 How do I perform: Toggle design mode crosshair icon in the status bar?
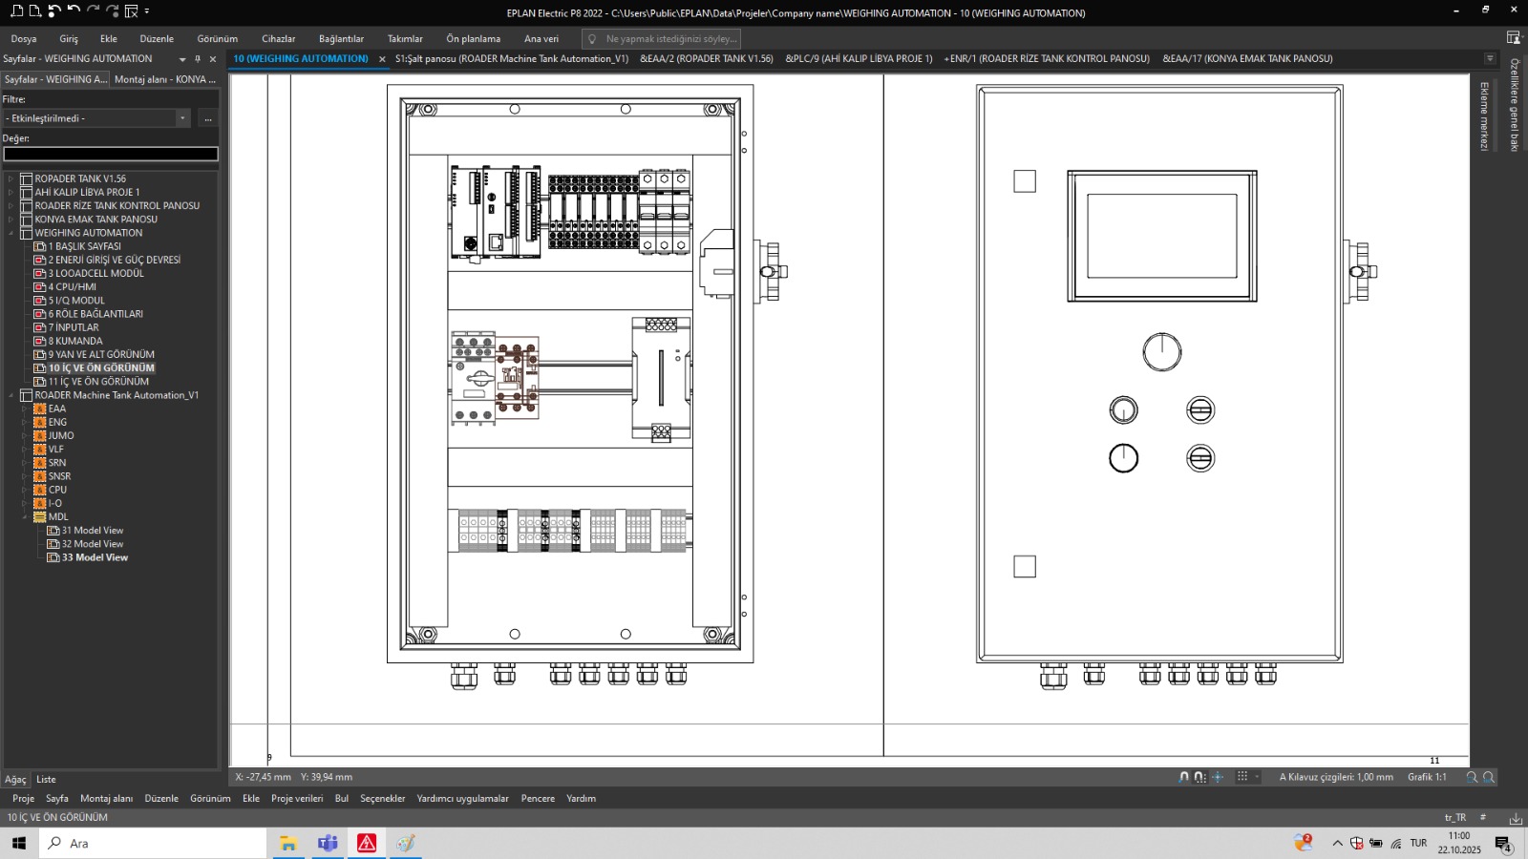1218,777
